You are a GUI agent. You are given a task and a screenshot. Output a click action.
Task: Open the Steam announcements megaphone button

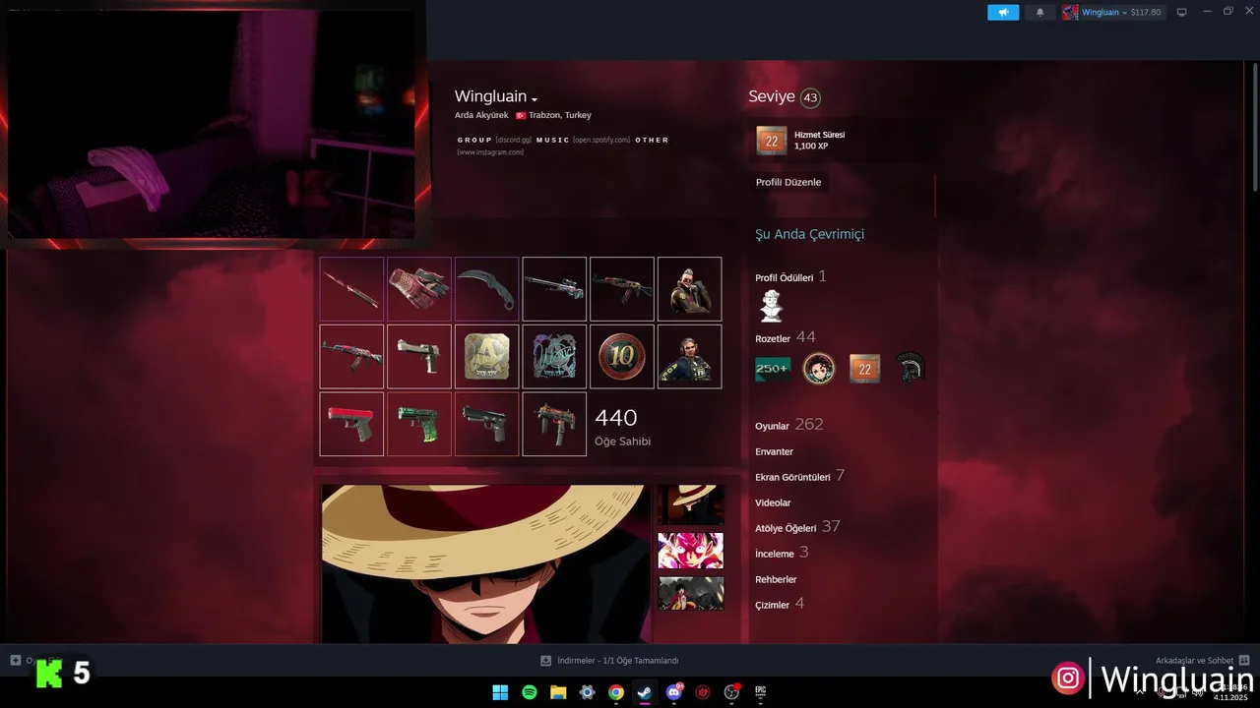pos(1003,12)
